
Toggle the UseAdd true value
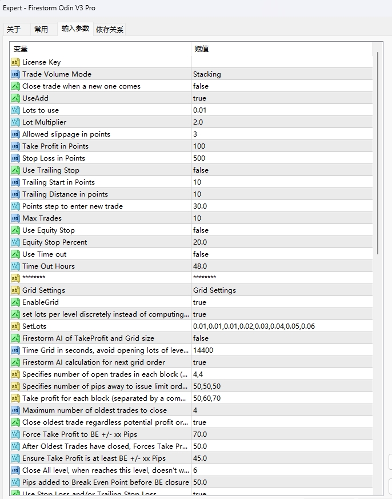[x=282, y=98]
